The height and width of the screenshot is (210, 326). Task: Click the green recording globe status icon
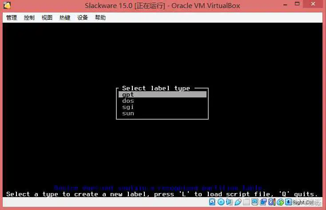point(280,202)
